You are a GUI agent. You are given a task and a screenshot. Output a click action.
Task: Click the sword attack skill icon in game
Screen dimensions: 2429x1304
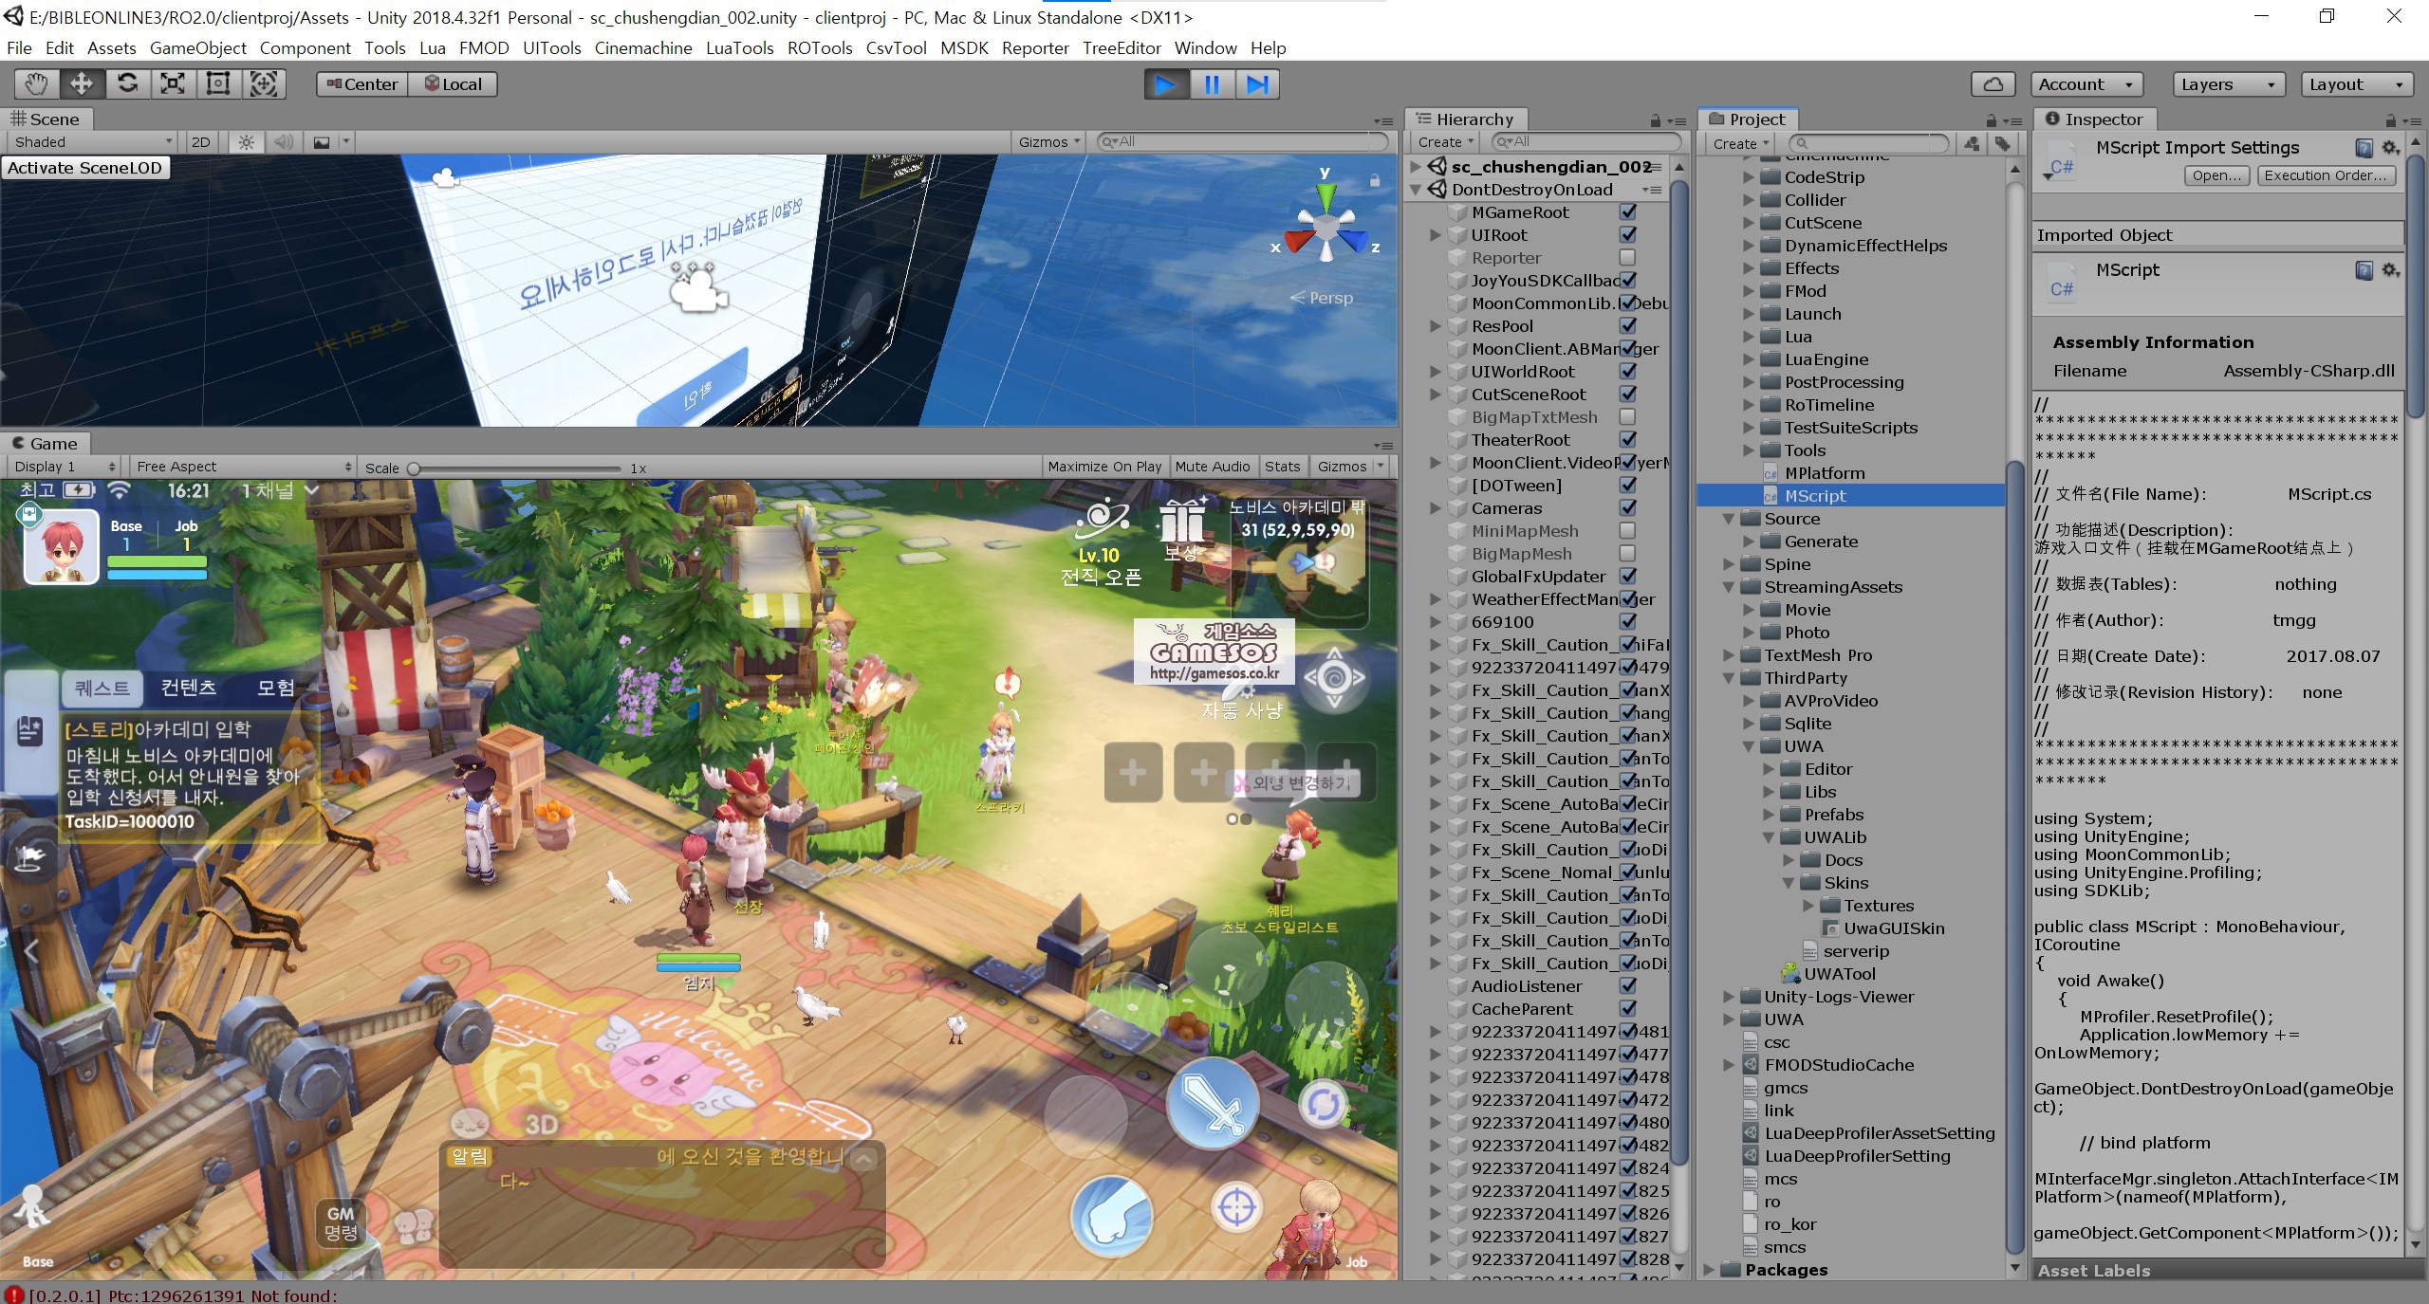point(1212,1105)
